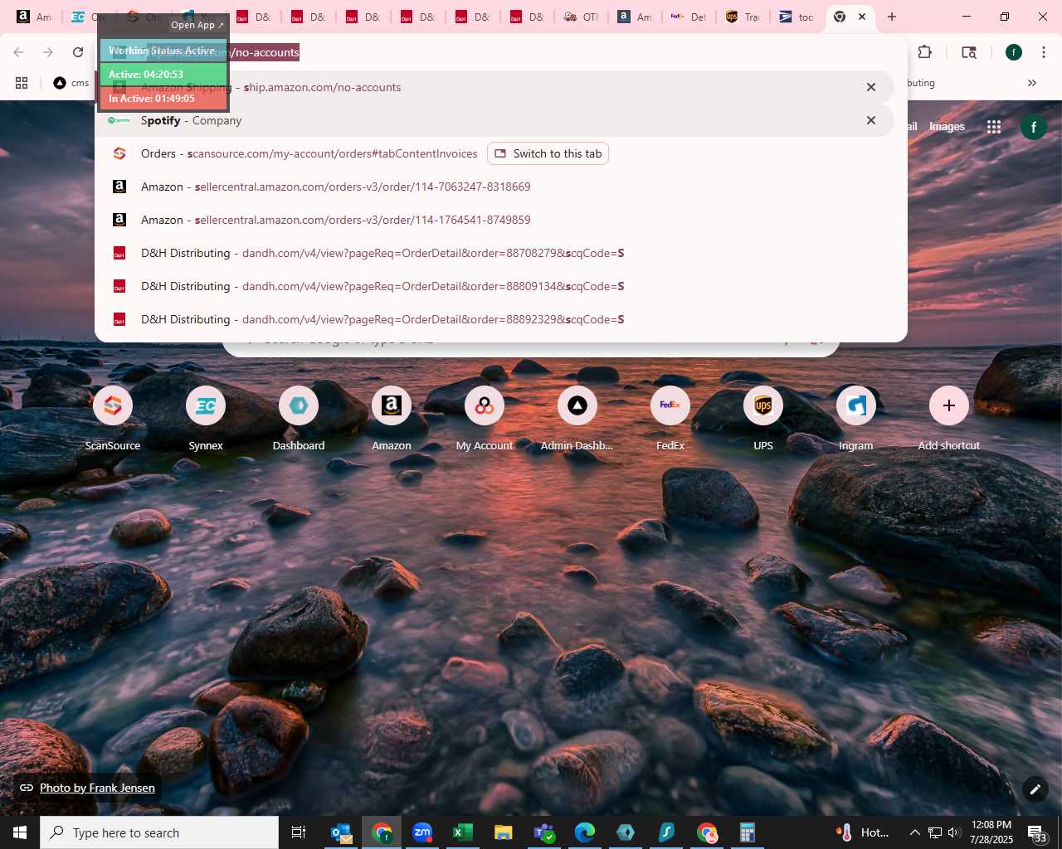Select the Amazon Shipping no-accounts suggestion
The width and height of the screenshot is (1062, 849).
pyautogui.click(x=494, y=87)
